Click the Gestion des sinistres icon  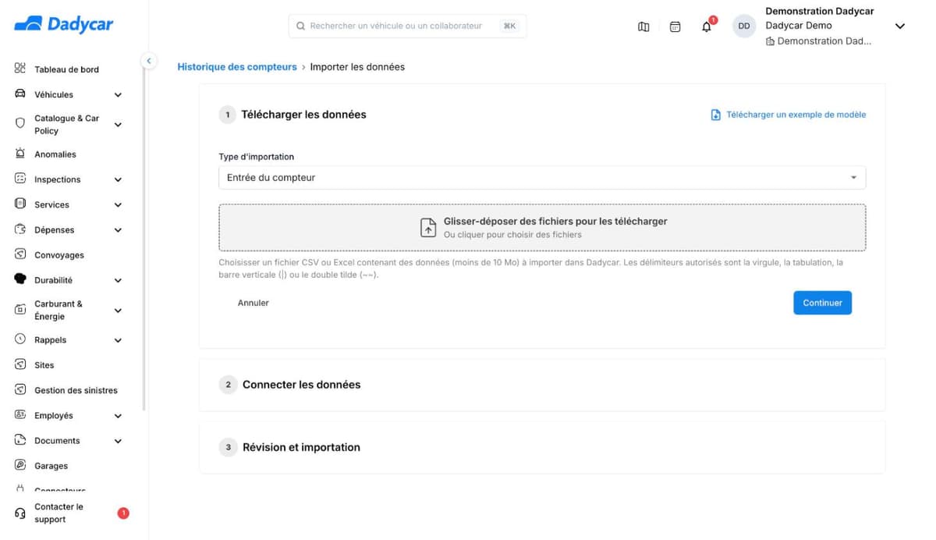(20, 389)
